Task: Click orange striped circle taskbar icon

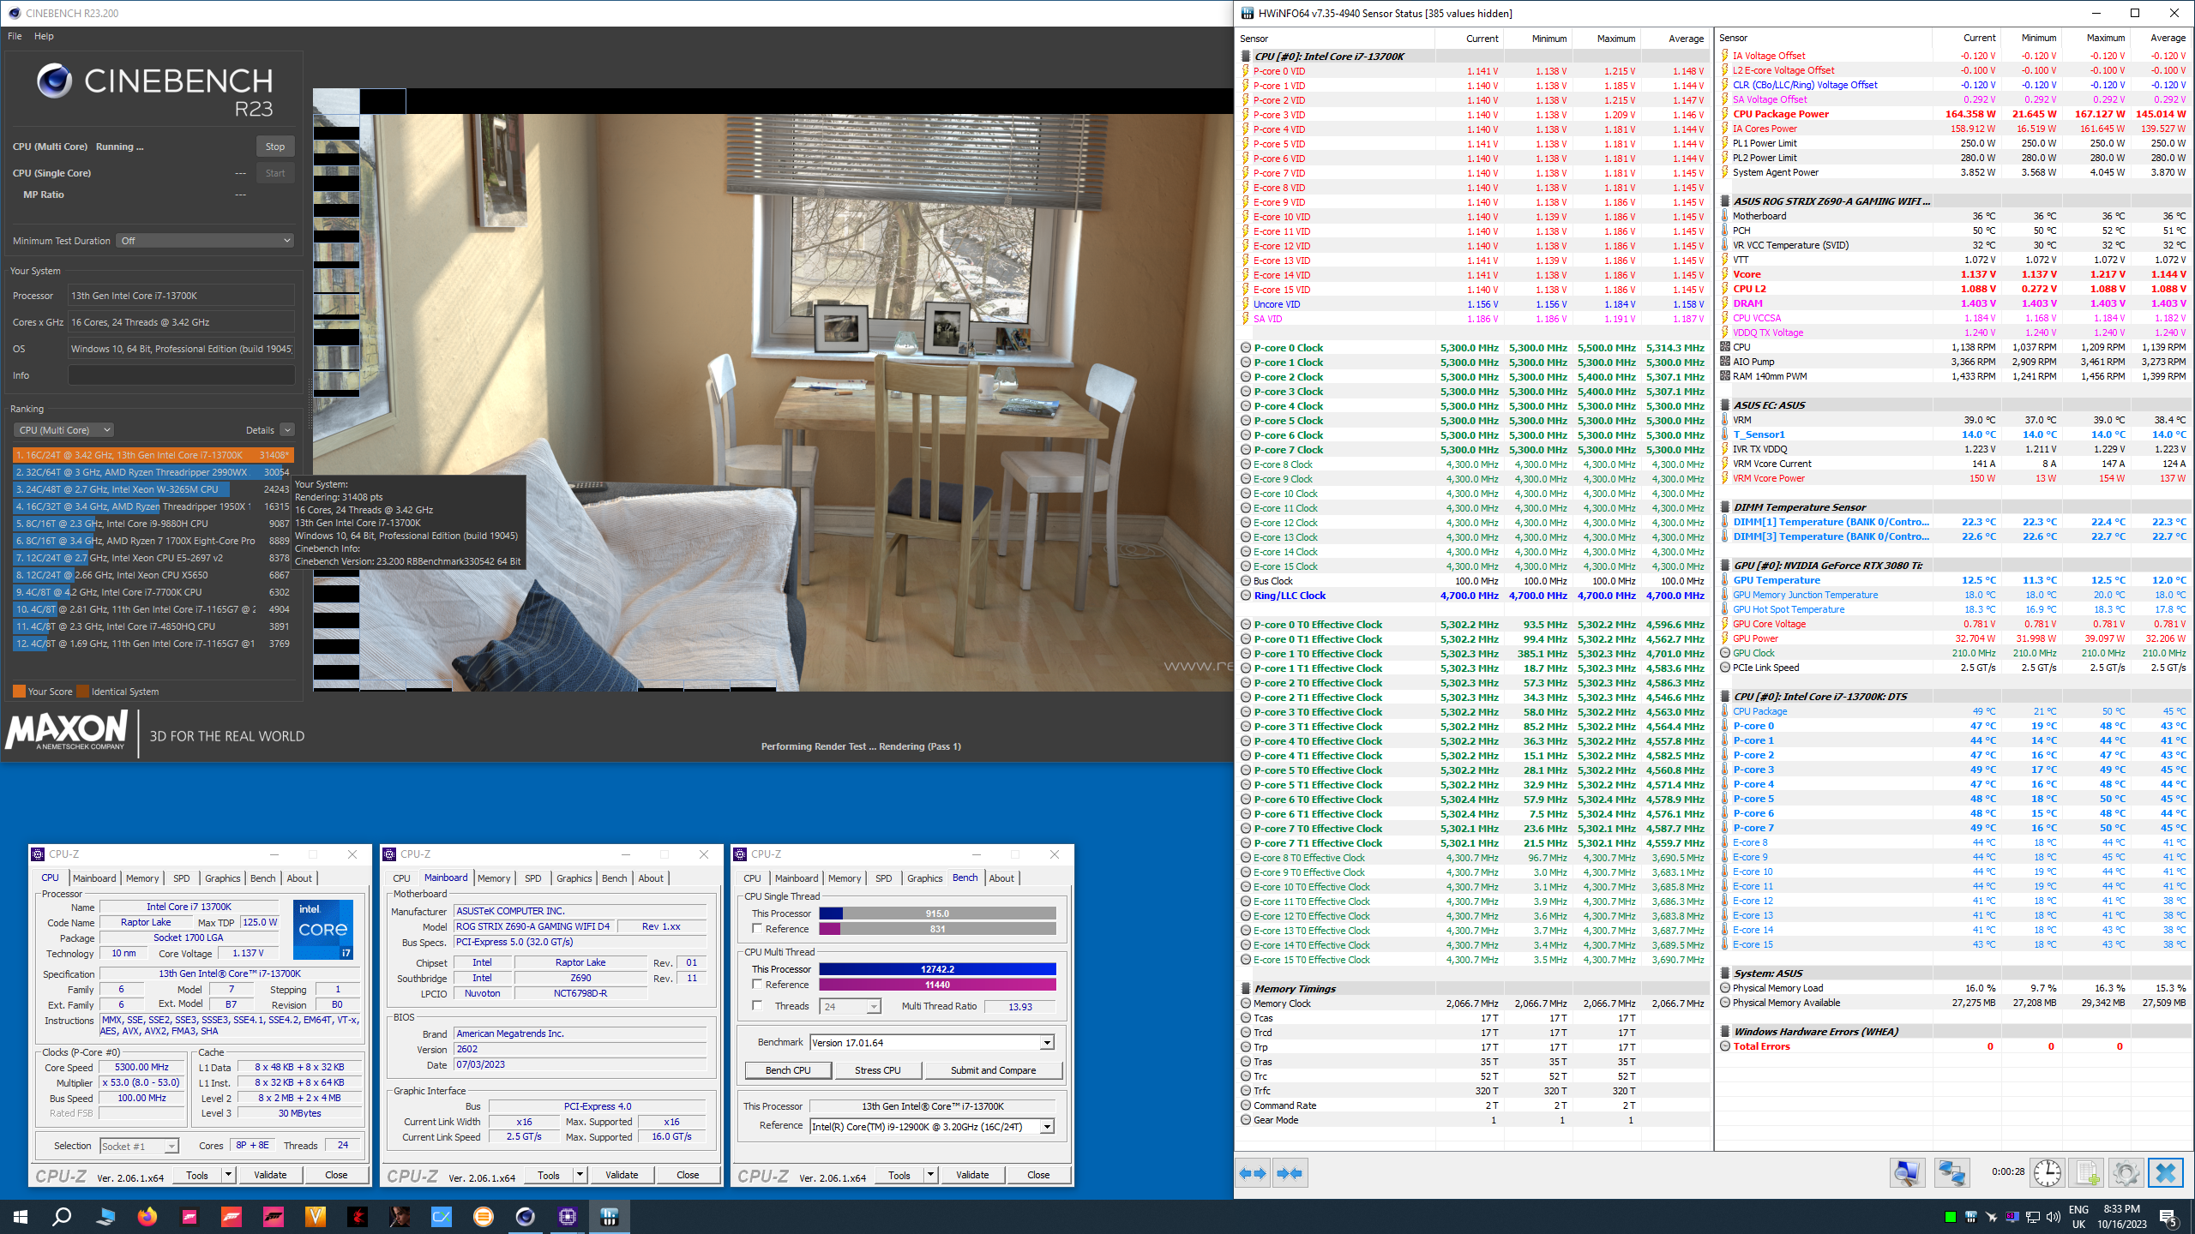Action: coord(483,1216)
